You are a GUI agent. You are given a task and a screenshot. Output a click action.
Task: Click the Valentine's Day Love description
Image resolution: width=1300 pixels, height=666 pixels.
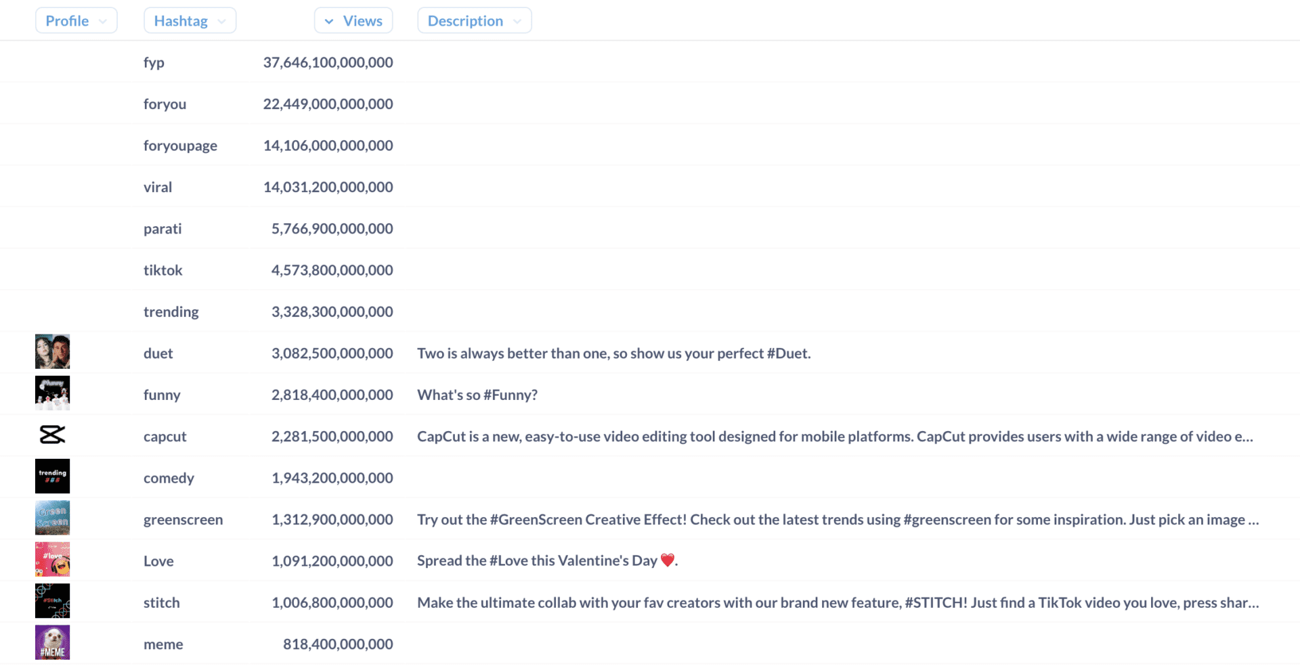pyautogui.click(x=547, y=561)
